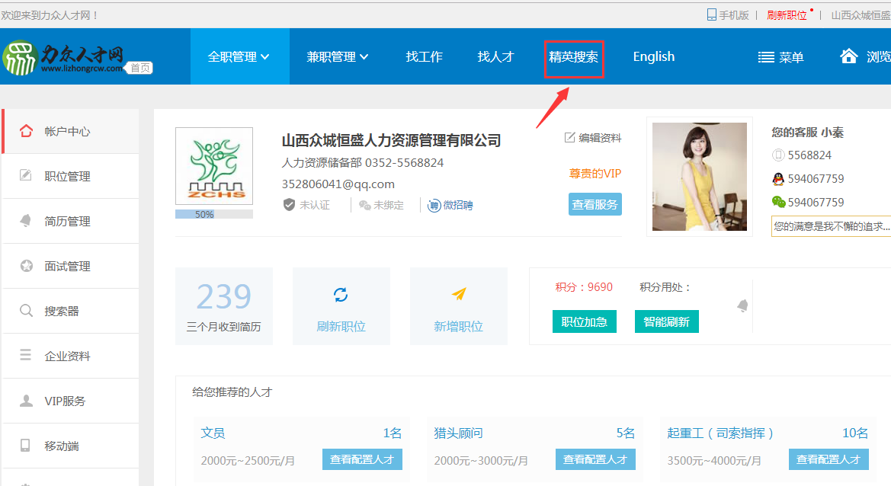Select 企业资料 in the sidebar
Screen dimensions: 891x486
tap(70, 356)
